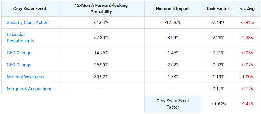The height and width of the screenshot is (114, 261).
Task: Click the Gray Swan Event column header
Action: coord(30,9)
